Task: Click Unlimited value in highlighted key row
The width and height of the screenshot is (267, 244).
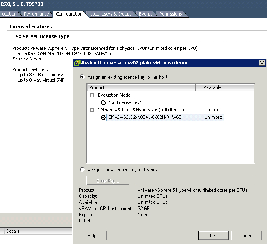Action: (213, 117)
